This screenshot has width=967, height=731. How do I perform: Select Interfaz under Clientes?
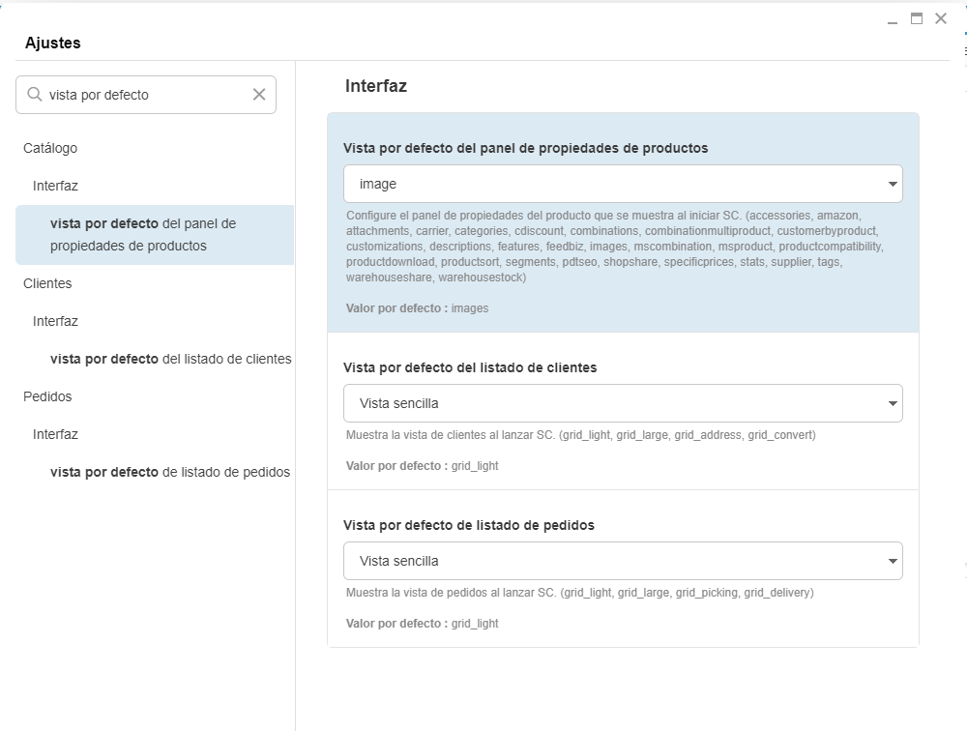click(x=55, y=321)
